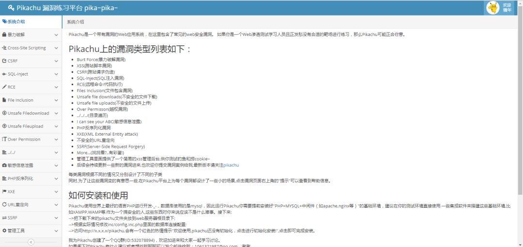Expand the SQL-Inject chevron
523x247 pixels.
[x=56, y=74]
